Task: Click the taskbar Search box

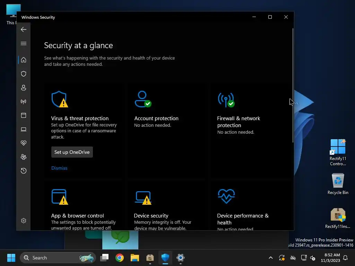Action: (x=58, y=258)
